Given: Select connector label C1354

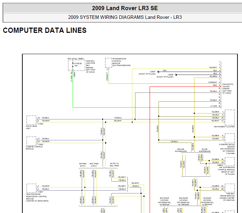Looking at the screenshot, I should [x=41, y=124].
